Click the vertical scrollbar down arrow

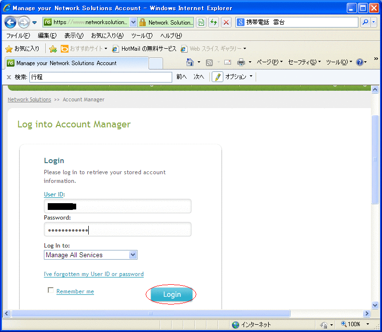(x=375, y=305)
